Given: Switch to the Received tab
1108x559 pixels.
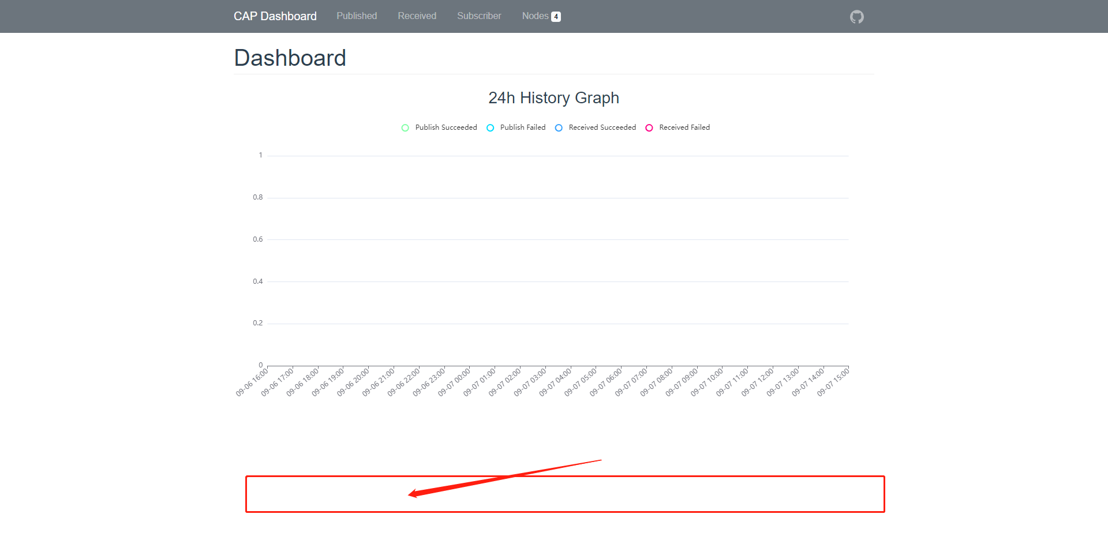Looking at the screenshot, I should (x=417, y=16).
